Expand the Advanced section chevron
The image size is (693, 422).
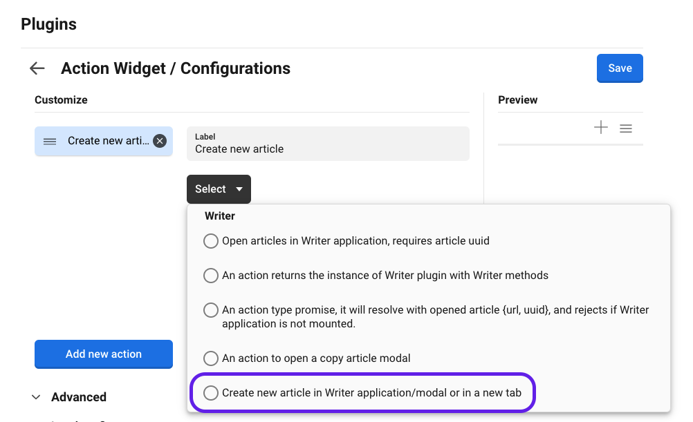click(37, 397)
